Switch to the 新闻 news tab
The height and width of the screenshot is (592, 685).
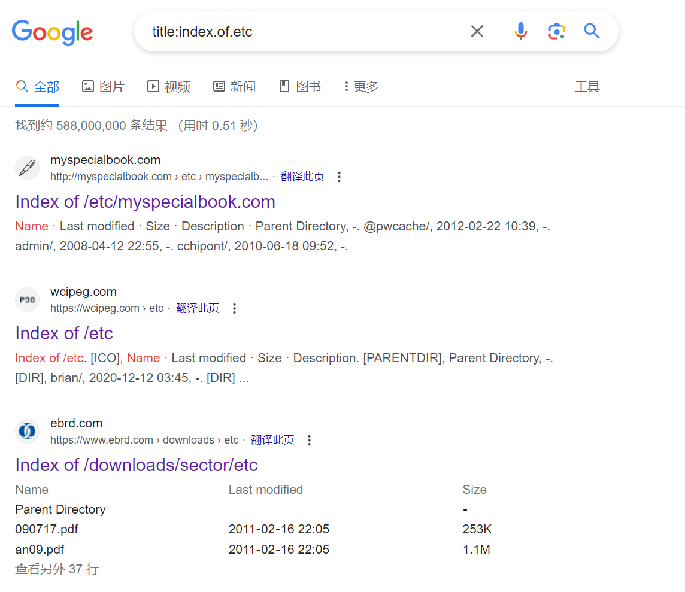pos(235,87)
